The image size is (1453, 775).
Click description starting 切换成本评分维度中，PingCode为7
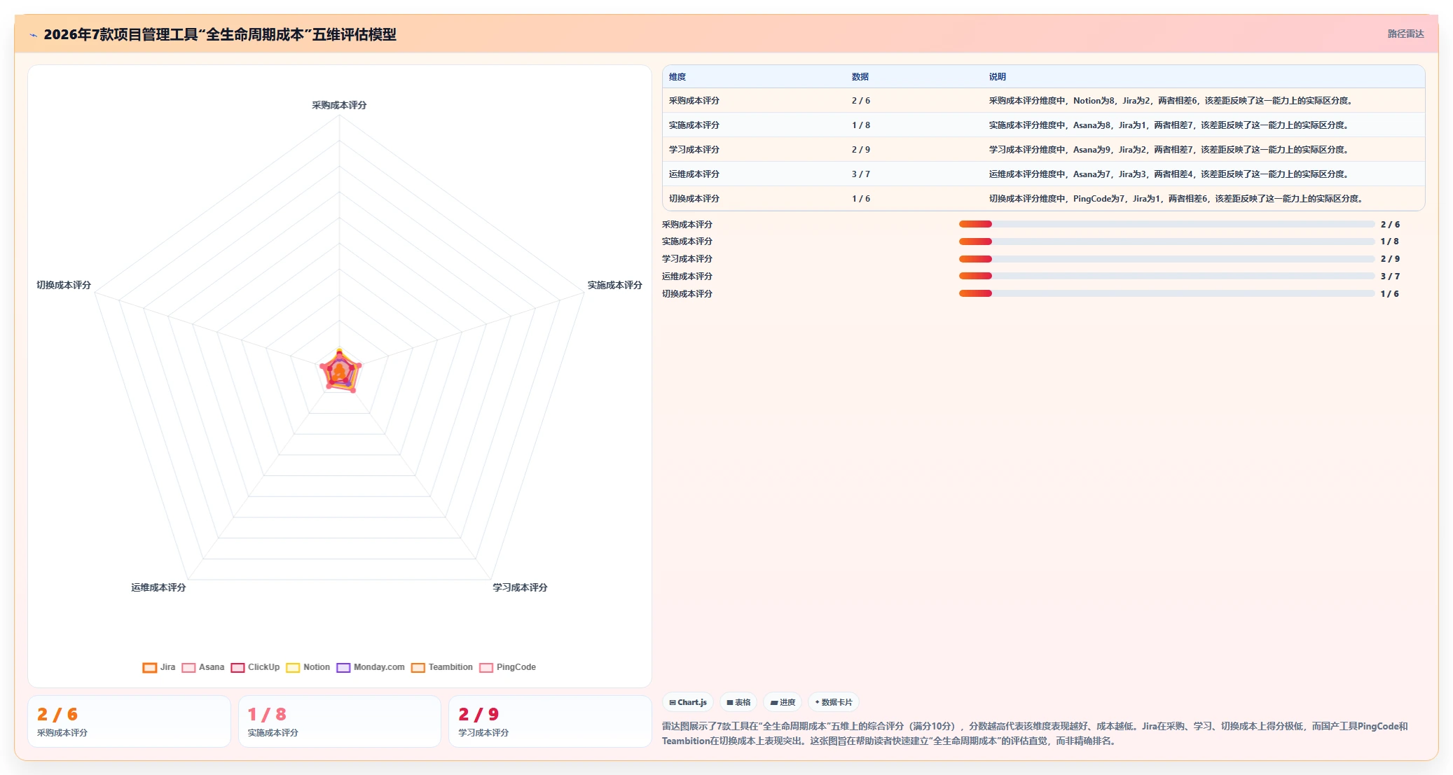1176,199
